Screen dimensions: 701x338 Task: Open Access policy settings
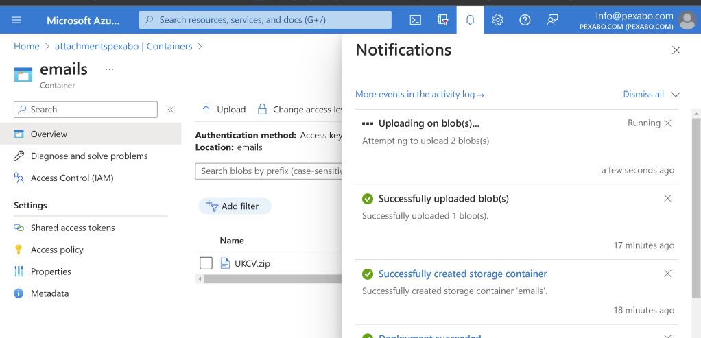tap(57, 250)
